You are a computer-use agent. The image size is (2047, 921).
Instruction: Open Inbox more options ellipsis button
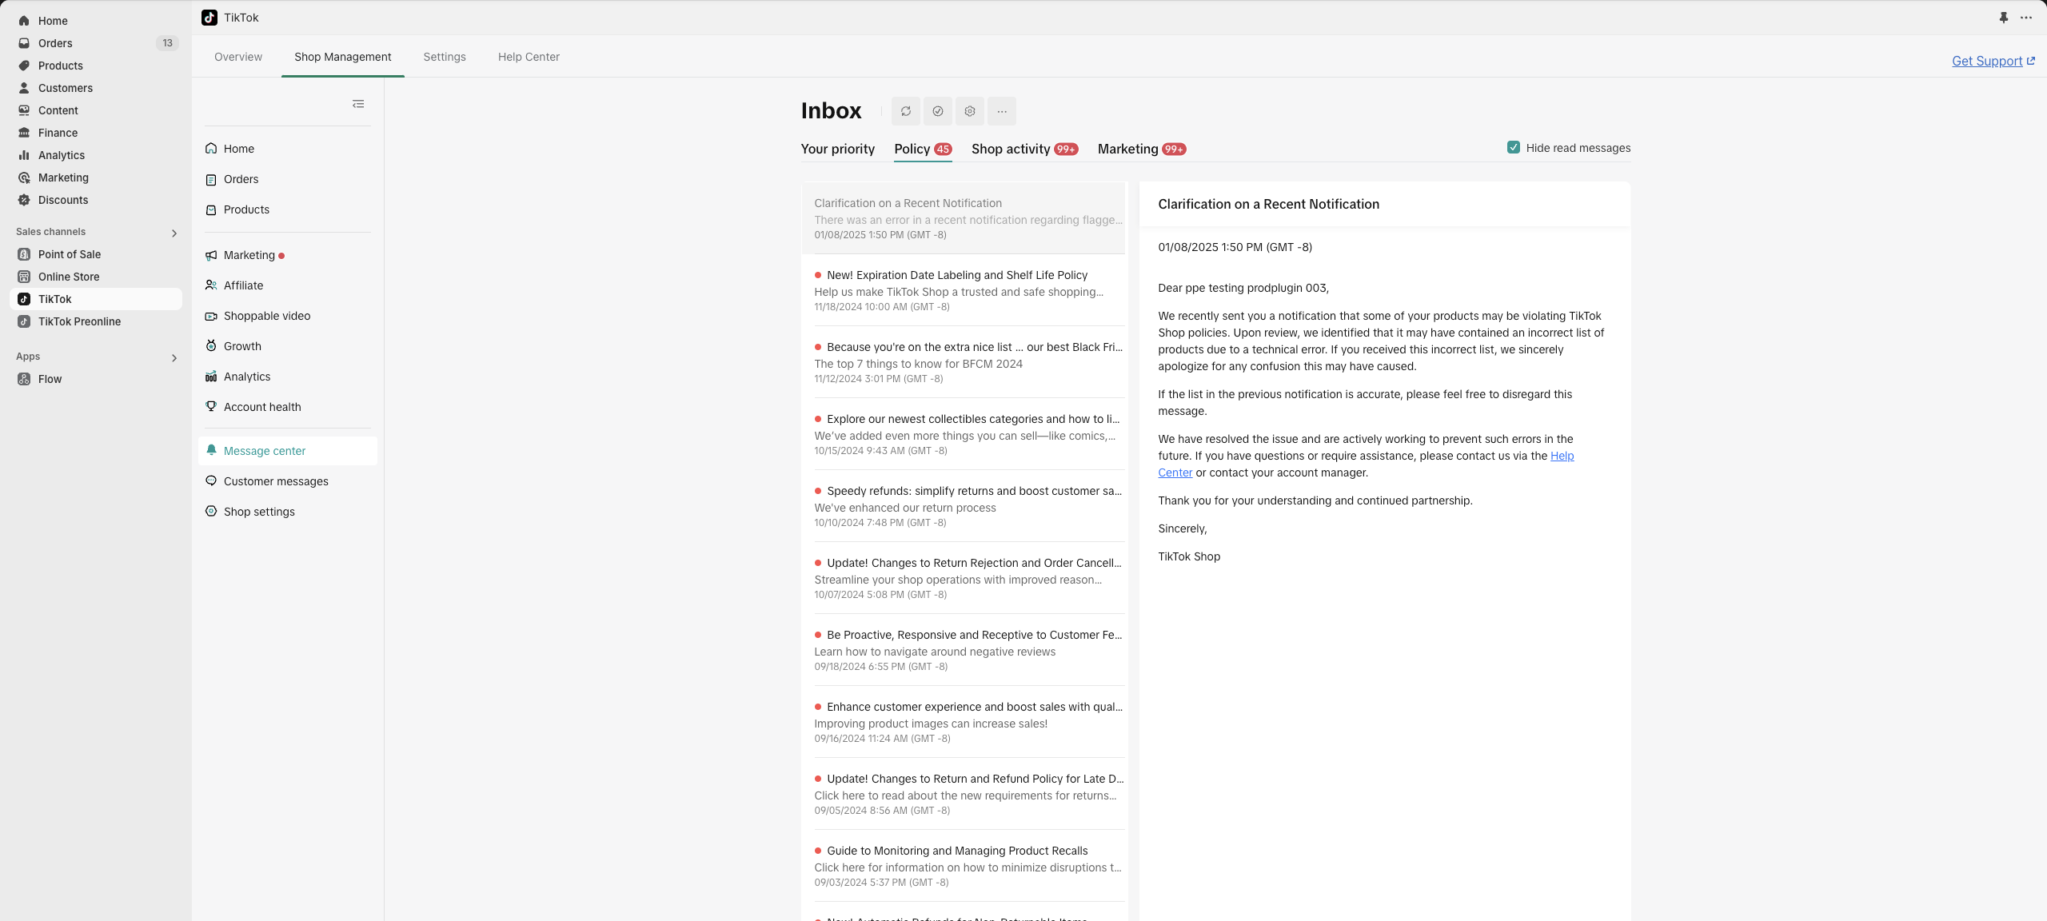1001,111
